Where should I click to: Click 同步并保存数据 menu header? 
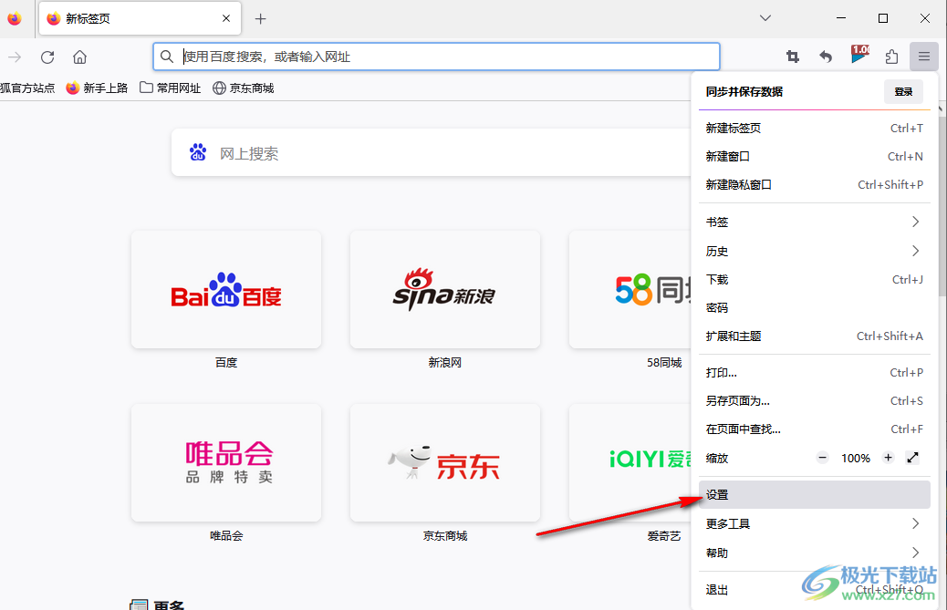(744, 92)
